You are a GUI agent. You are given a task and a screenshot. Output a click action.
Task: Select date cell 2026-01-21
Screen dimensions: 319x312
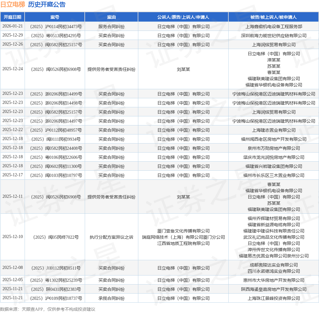tap(12, 26)
